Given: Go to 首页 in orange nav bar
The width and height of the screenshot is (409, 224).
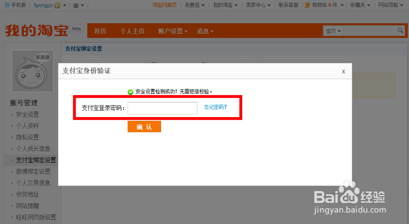Looking at the screenshot, I should coord(100,31).
